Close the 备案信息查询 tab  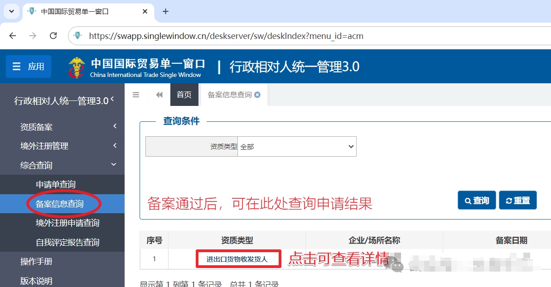click(x=257, y=95)
